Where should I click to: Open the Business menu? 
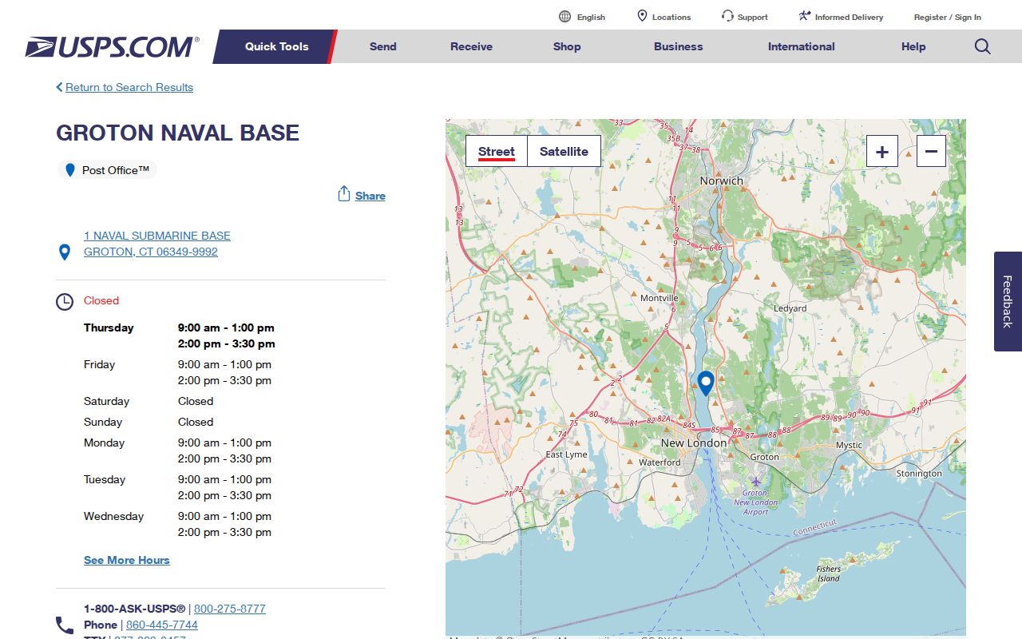[678, 46]
